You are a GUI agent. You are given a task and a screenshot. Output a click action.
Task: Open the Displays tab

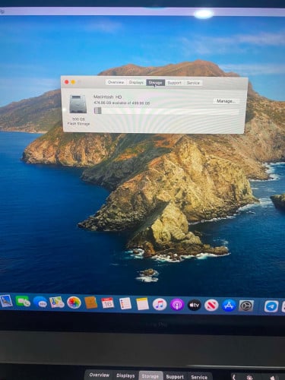click(136, 82)
